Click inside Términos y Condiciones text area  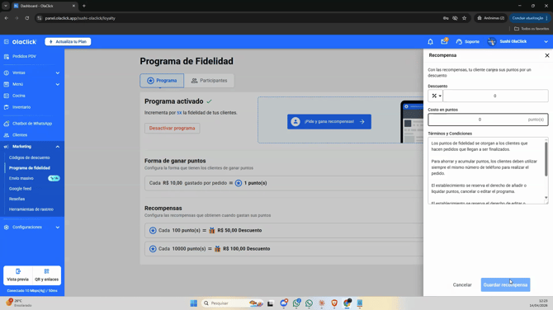click(486, 171)
